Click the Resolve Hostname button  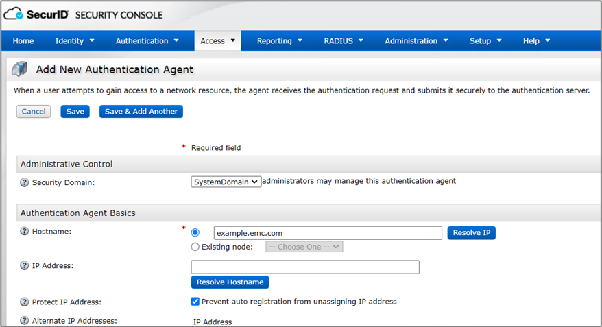230,282
